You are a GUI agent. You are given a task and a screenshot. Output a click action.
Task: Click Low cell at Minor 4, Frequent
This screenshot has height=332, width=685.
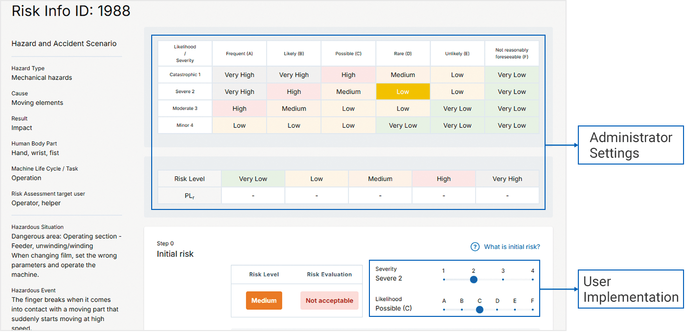[x=239, y=125]
